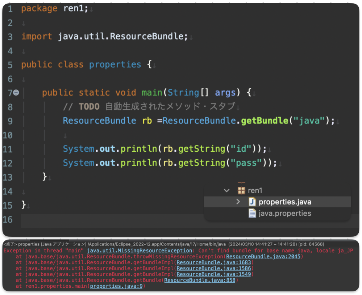
Task: Follow the ResourceBundle.java:1549 console link
Action: pos(214,274)
